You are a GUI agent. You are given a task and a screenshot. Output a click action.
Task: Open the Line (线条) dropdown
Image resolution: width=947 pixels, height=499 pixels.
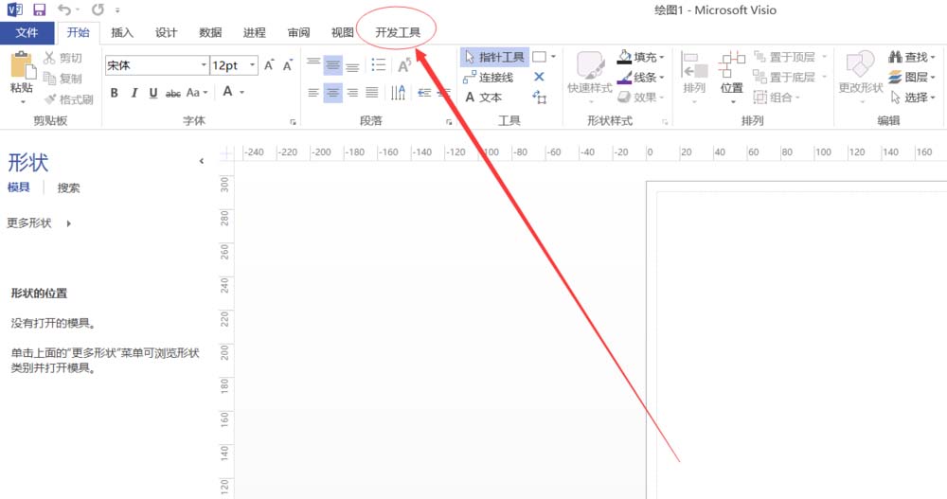pos(641,78)
